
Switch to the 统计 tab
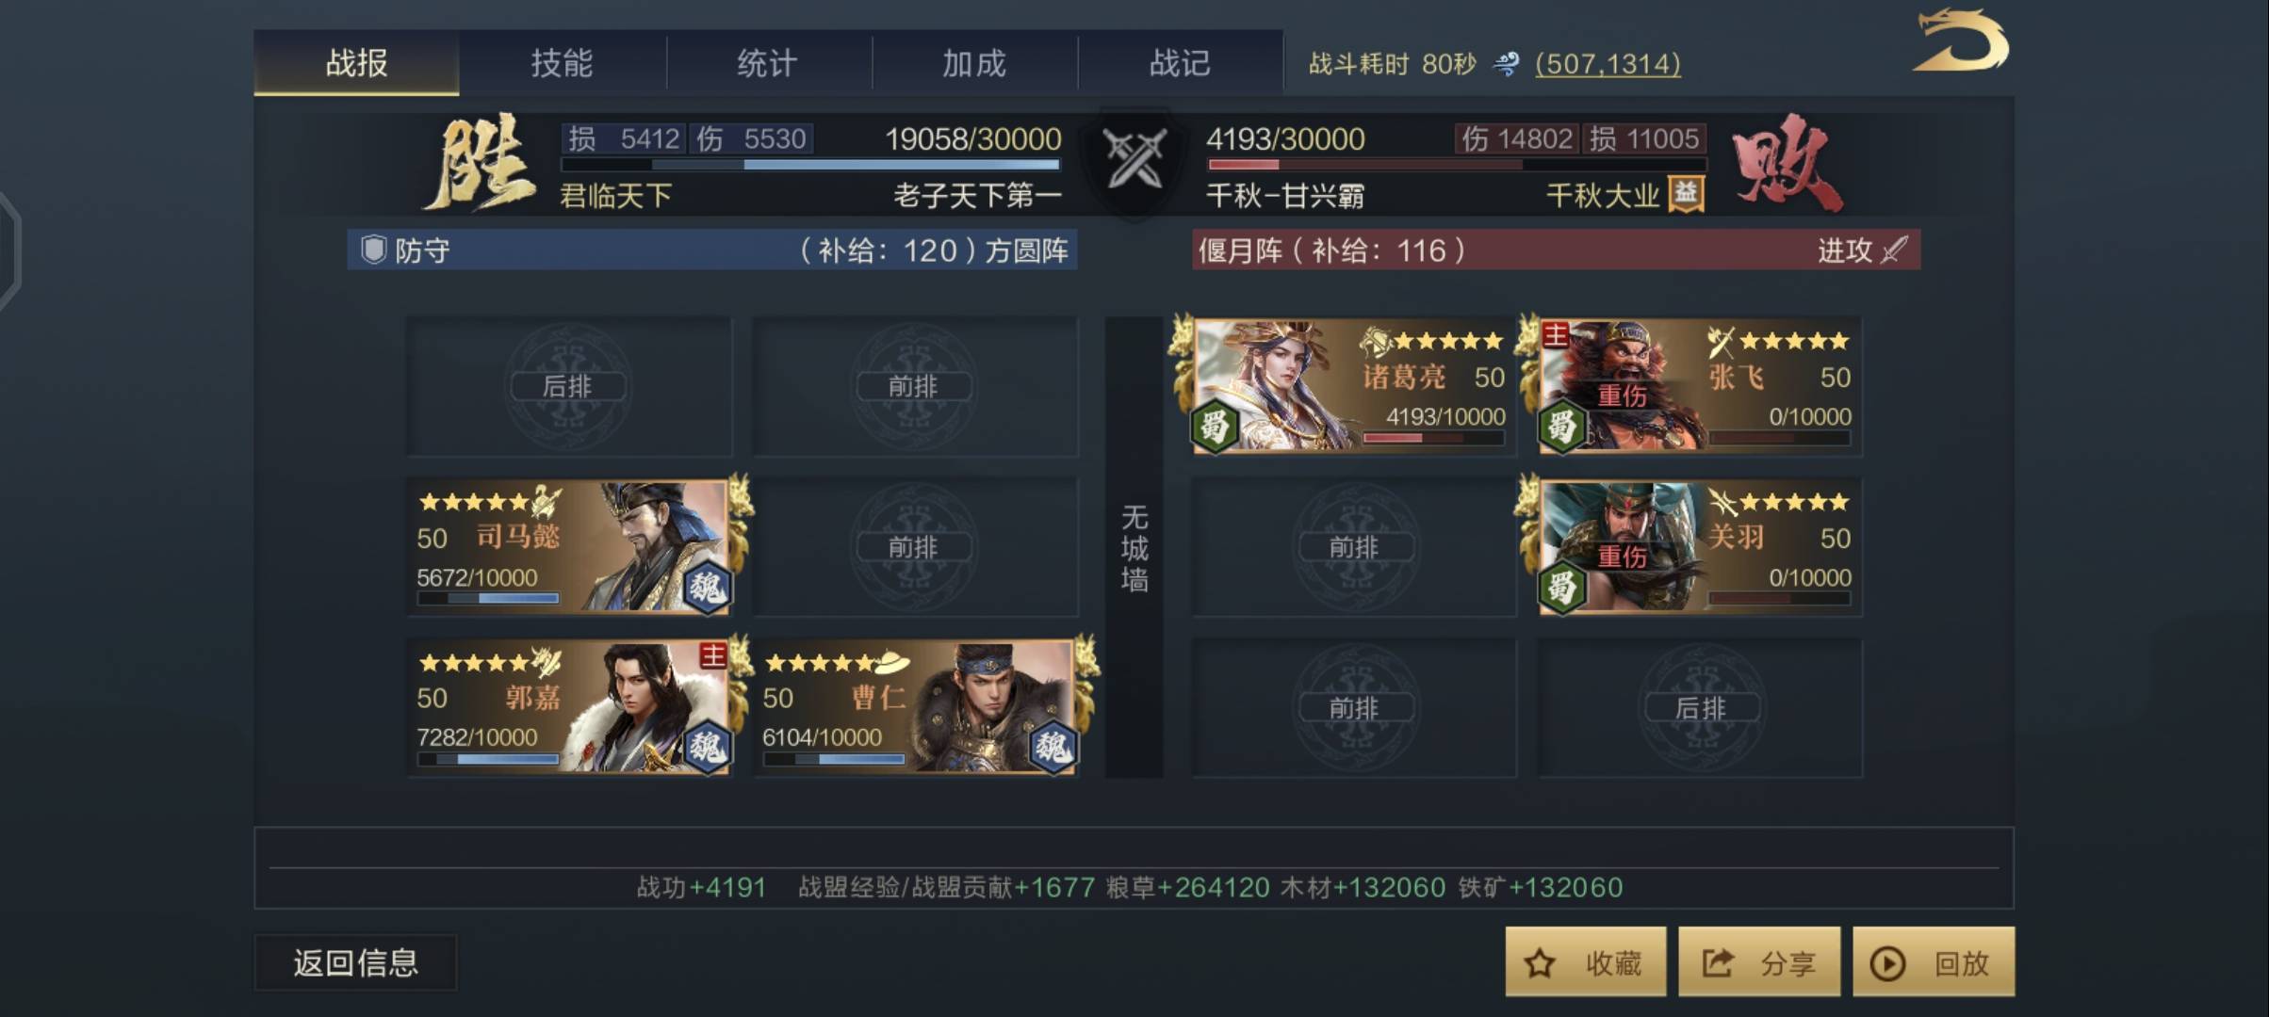[x=768, y=63]
